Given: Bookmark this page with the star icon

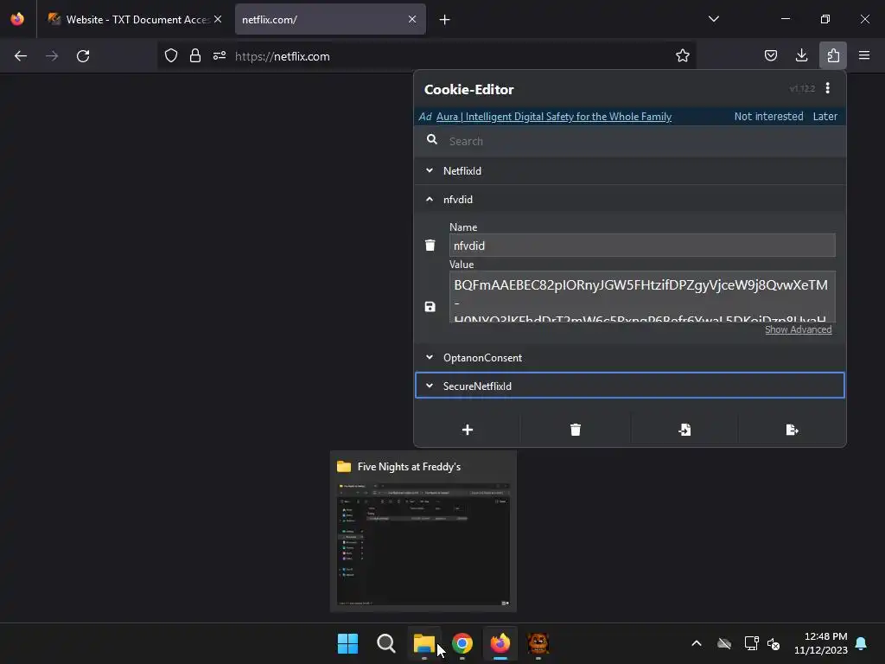Looking at the screenshot, I should click(683, 55).
